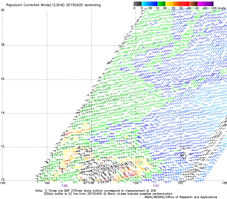The height and width of the screenshot is (199, 227).
Task: Click longitude axis label '159'
Action: (x=136, y=183)
